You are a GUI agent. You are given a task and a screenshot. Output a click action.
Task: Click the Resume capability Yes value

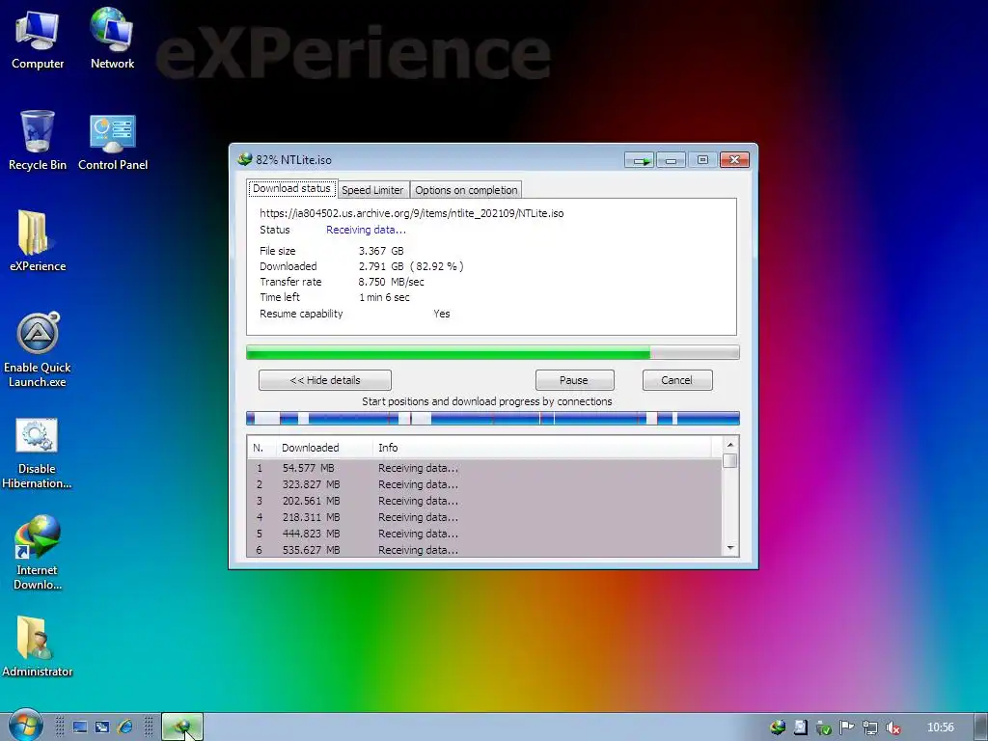tap(442, 314)
